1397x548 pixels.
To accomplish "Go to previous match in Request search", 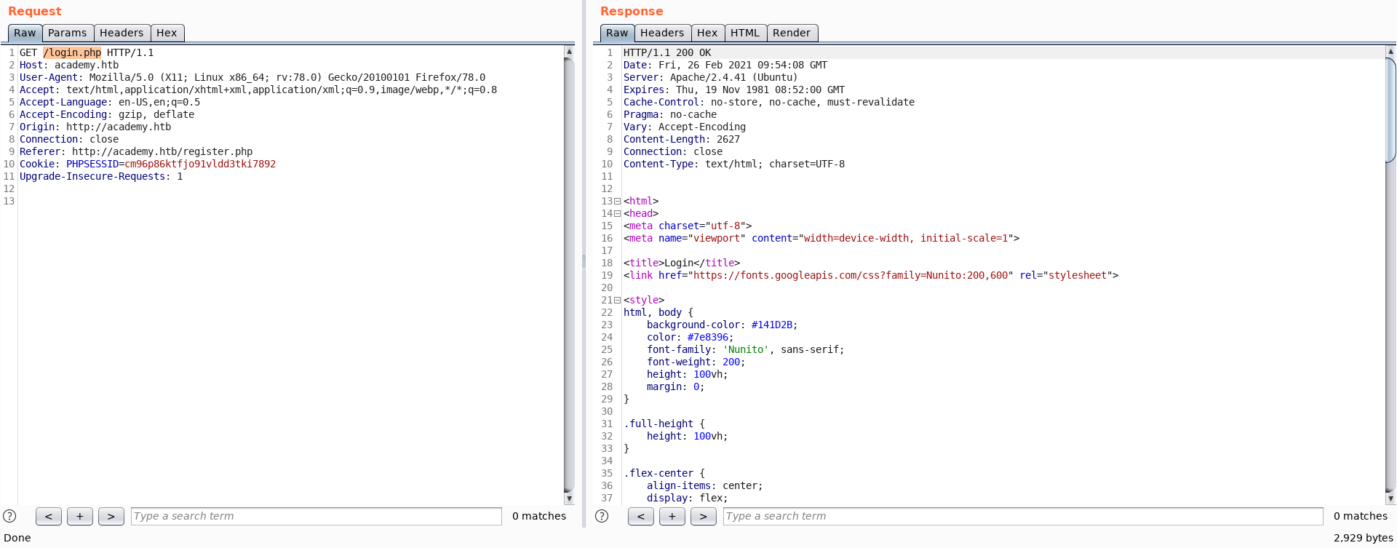I will (x=49, y=516).
